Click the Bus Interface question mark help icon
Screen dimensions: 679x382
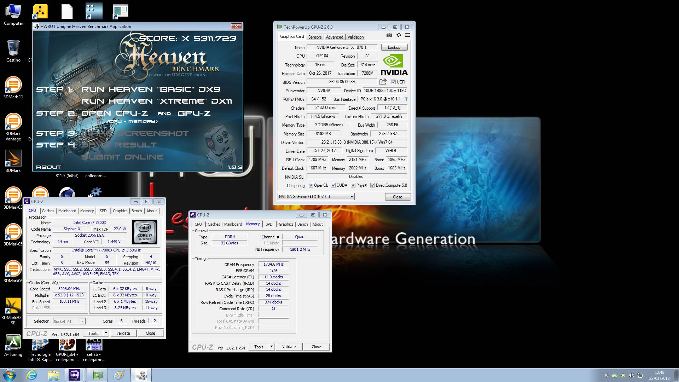point(406,99)
